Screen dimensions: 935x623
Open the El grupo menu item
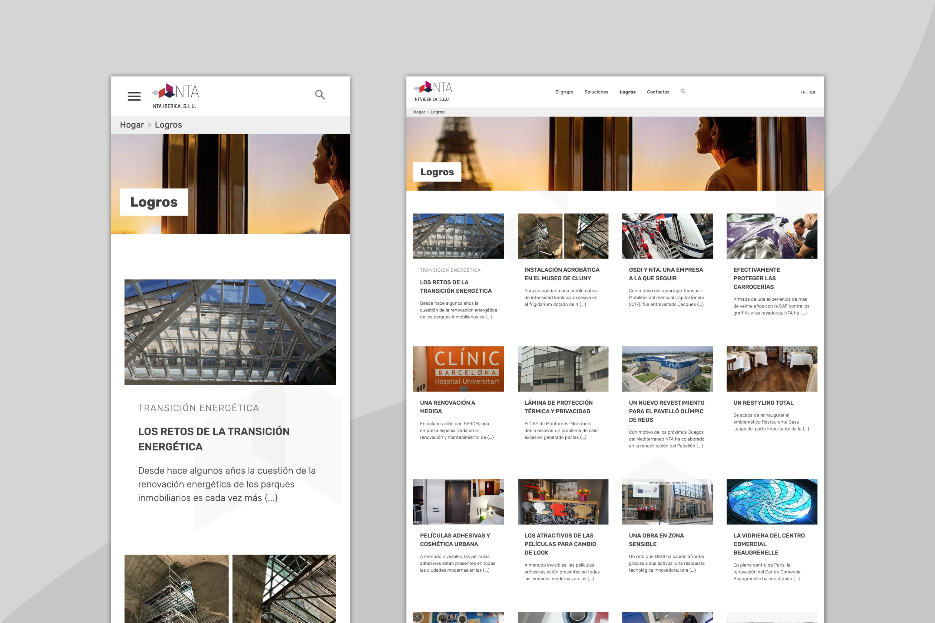click(x=564, y=92)
